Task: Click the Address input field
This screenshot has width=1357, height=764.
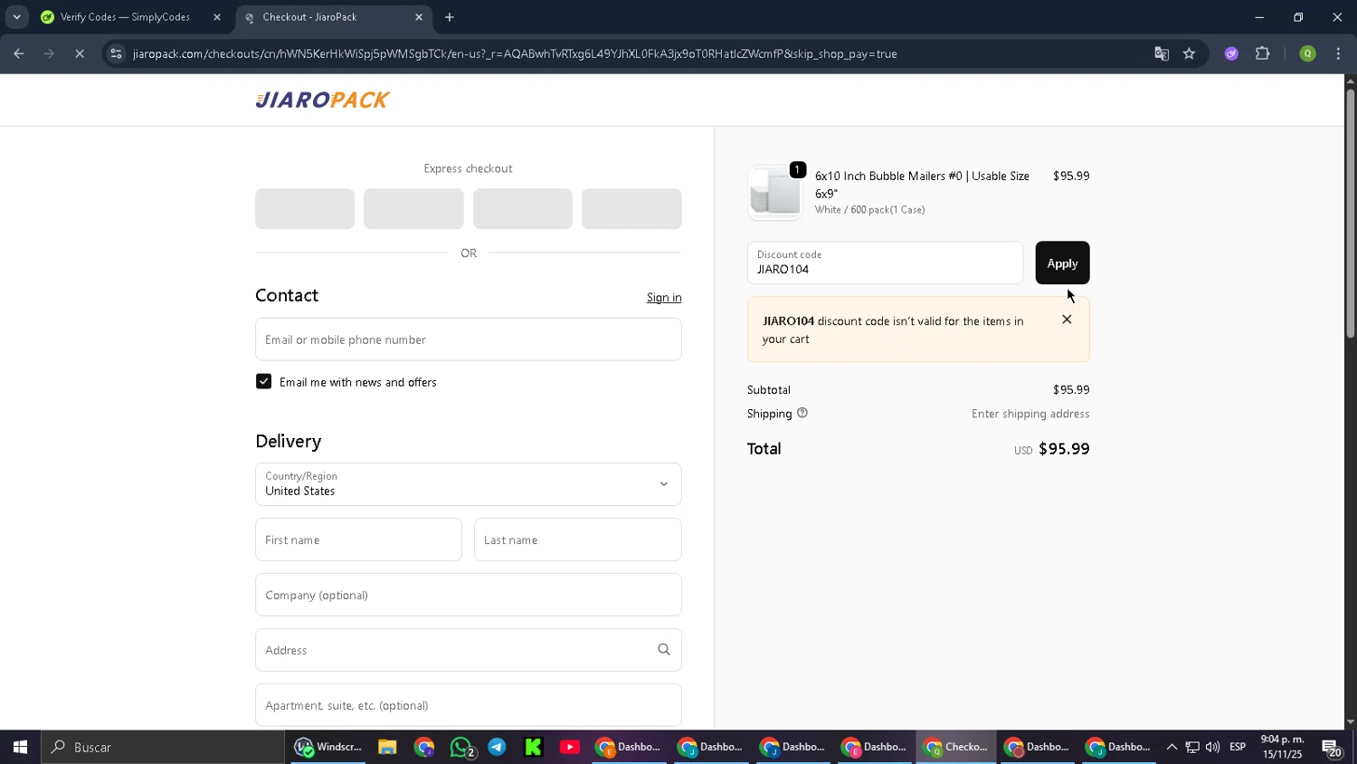Action: (468, 650)
